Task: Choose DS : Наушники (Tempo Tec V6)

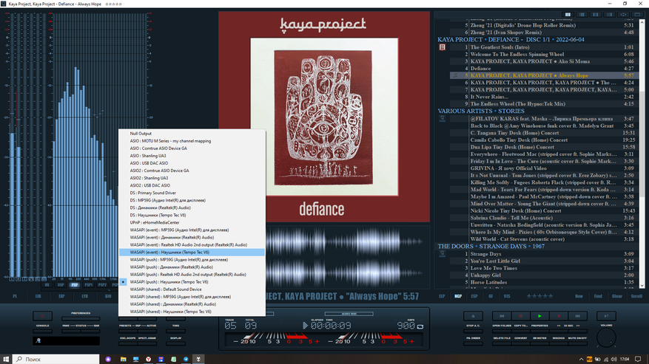Action: (x=192, y=216)
